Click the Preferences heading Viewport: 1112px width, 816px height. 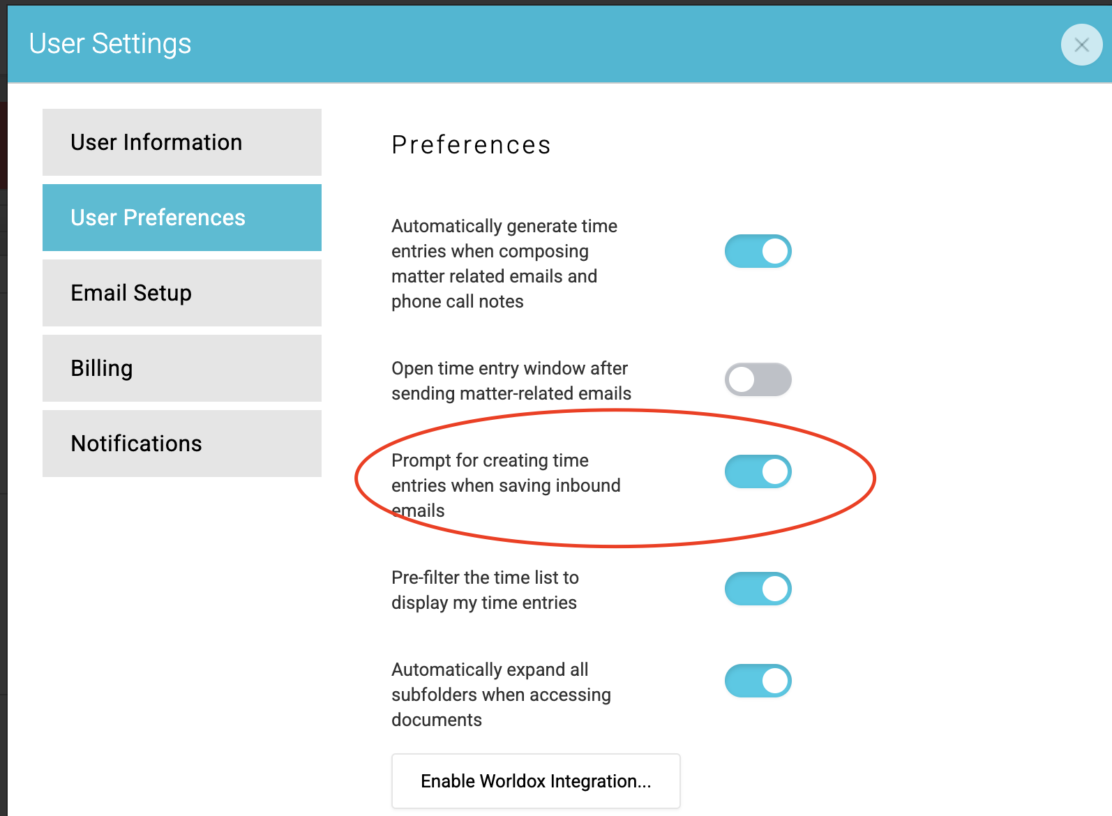(x=472, y=145)
